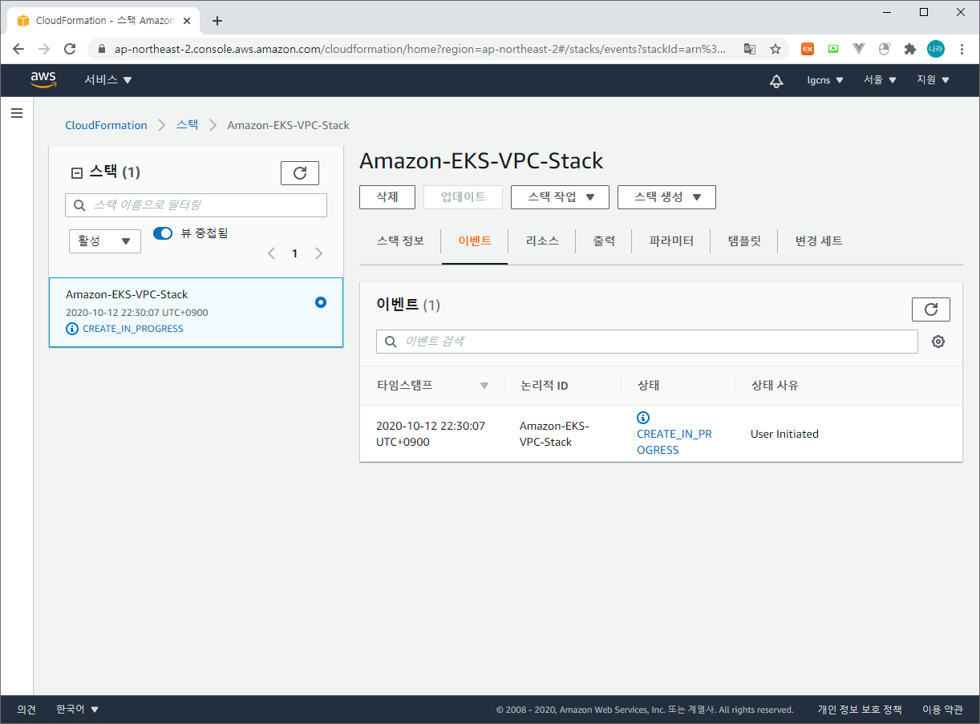
Task: Open the 스택 breadcrumb link
Action: pyautogui.click(x=187, y=125)
